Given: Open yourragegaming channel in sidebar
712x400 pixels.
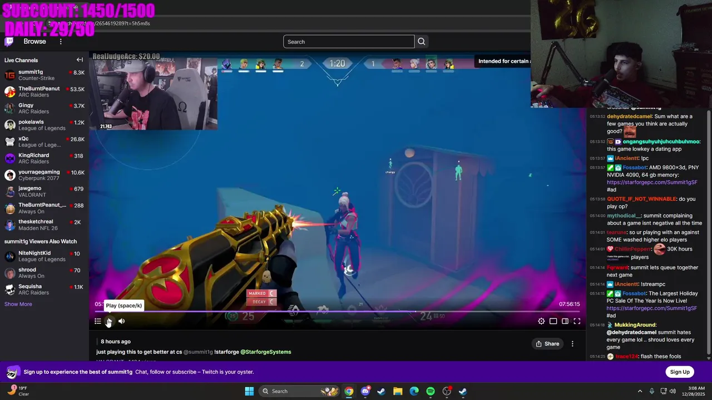Looking at the screenshot, I should point(44,175).
